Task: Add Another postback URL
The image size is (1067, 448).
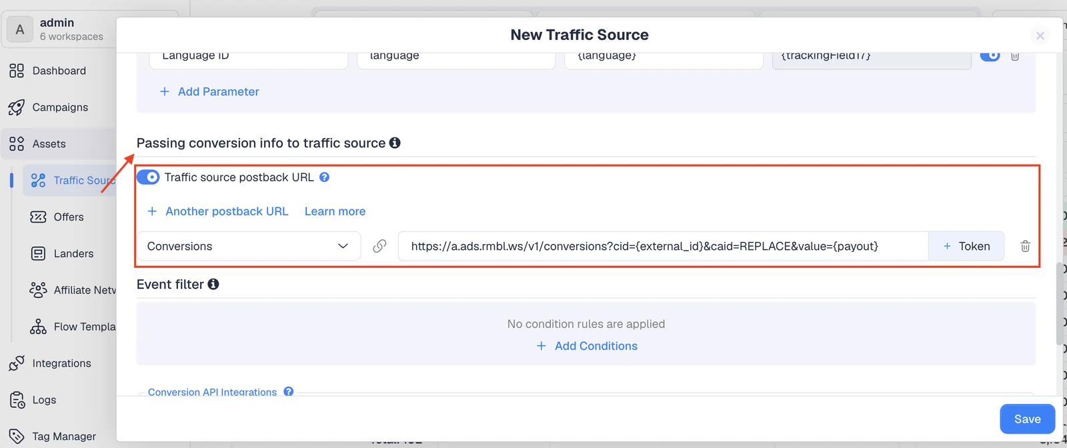Action: 227,211
